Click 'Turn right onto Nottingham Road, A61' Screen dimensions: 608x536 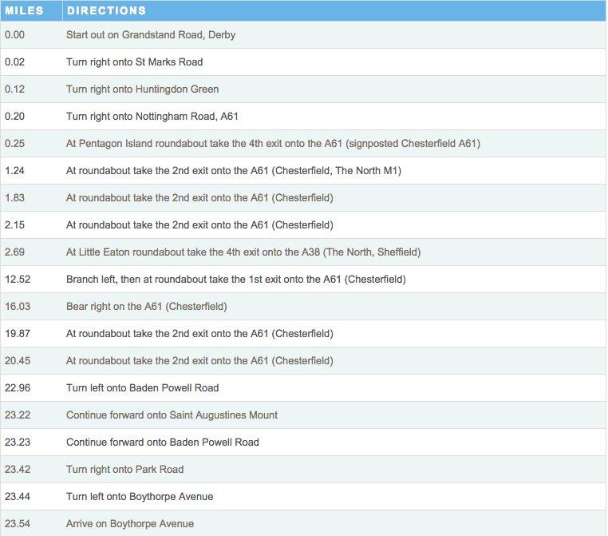coord(152,117)
